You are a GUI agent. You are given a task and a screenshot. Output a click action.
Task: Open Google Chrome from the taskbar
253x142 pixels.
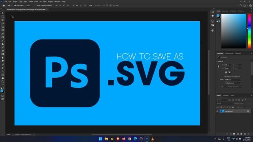(129, 139)
